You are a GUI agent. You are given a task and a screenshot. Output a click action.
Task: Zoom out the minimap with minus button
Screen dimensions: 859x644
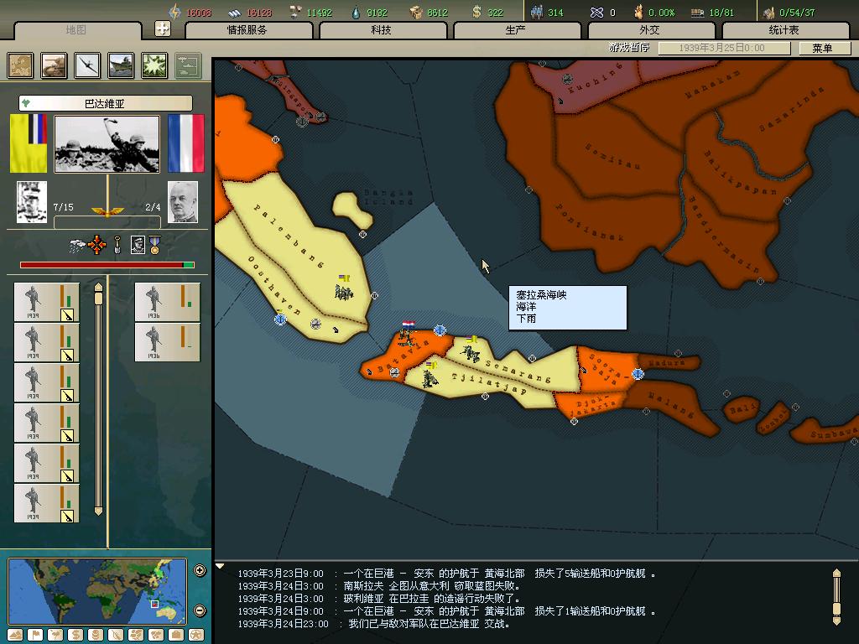(x=200, y=610)
